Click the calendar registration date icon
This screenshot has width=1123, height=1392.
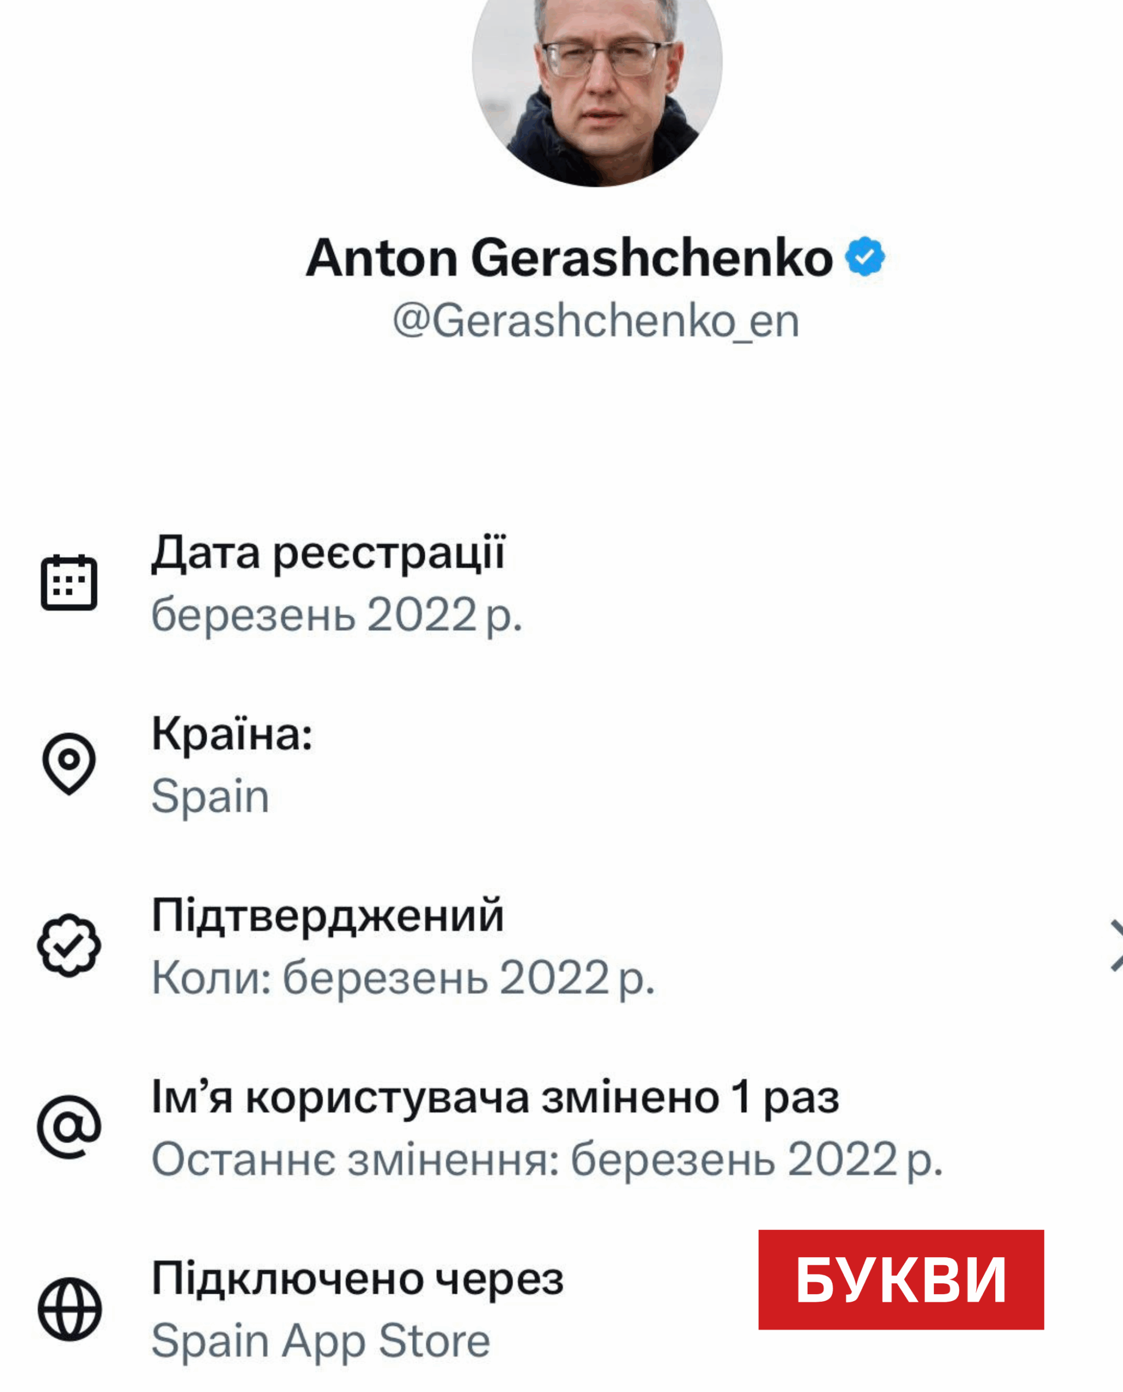69,582
